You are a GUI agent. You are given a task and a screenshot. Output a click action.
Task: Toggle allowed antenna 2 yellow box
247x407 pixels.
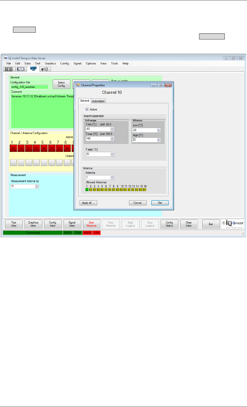click(91, 190)
